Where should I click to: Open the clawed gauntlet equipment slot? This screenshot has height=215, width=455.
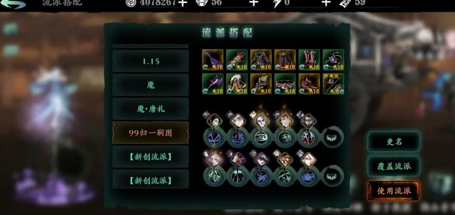tap(237, 59)
